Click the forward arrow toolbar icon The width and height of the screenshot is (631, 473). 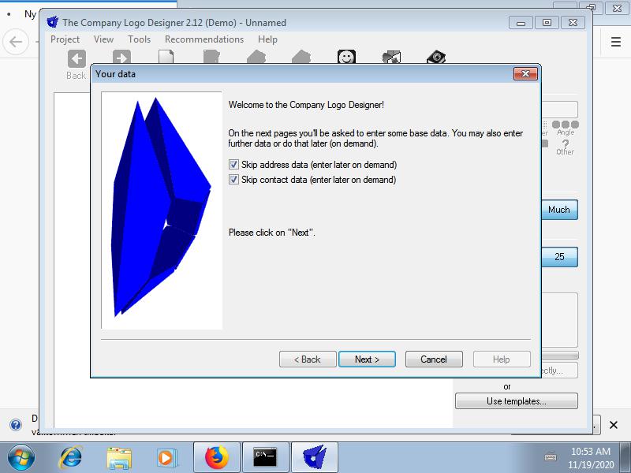[x=121, y=57]
